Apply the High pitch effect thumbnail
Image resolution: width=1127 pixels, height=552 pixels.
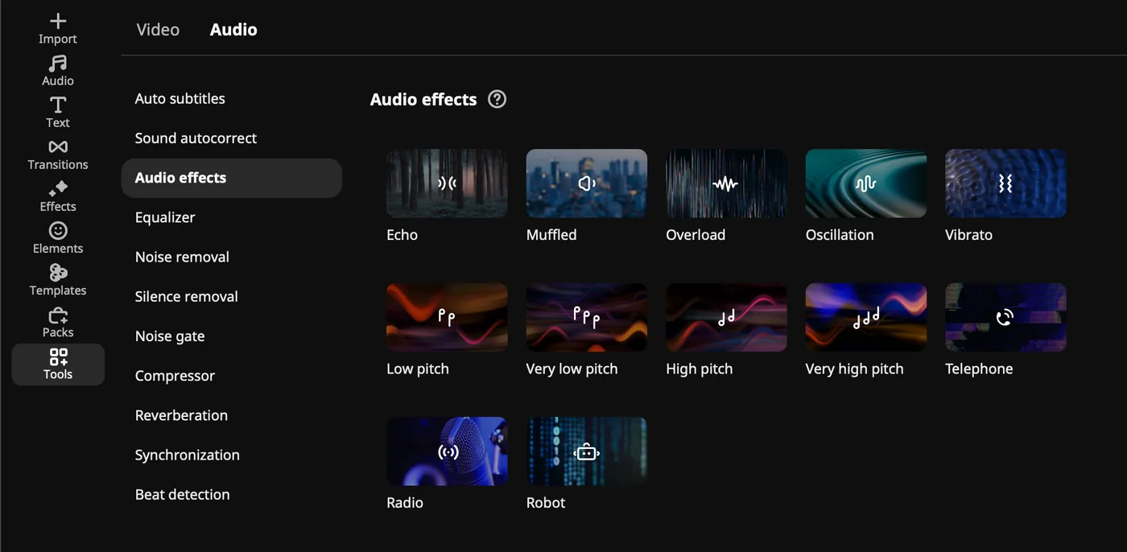726,317
